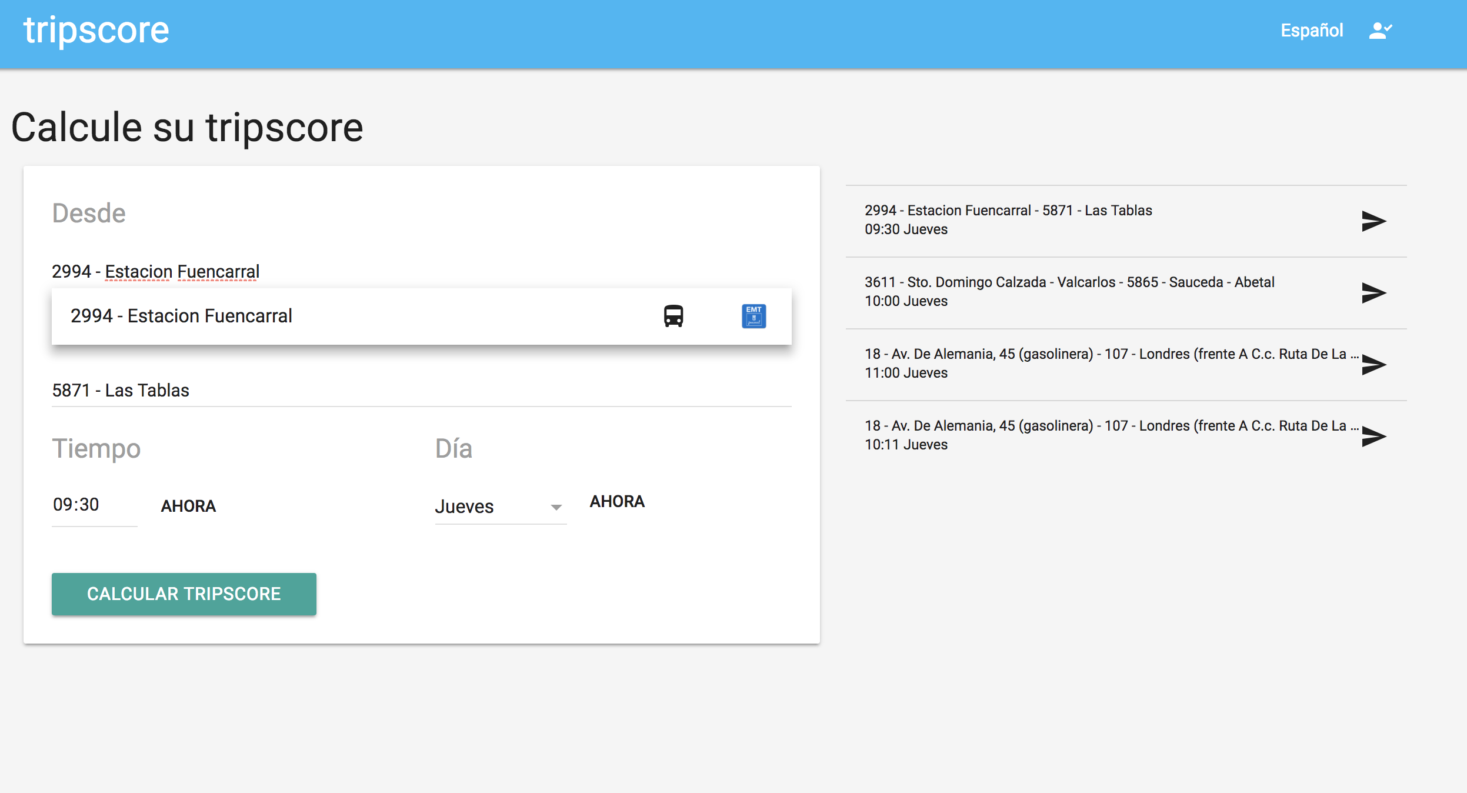This screenshot has width=1467, height=793.
Task: Click the EMT logo icon in suggestion
Action: 753,316
